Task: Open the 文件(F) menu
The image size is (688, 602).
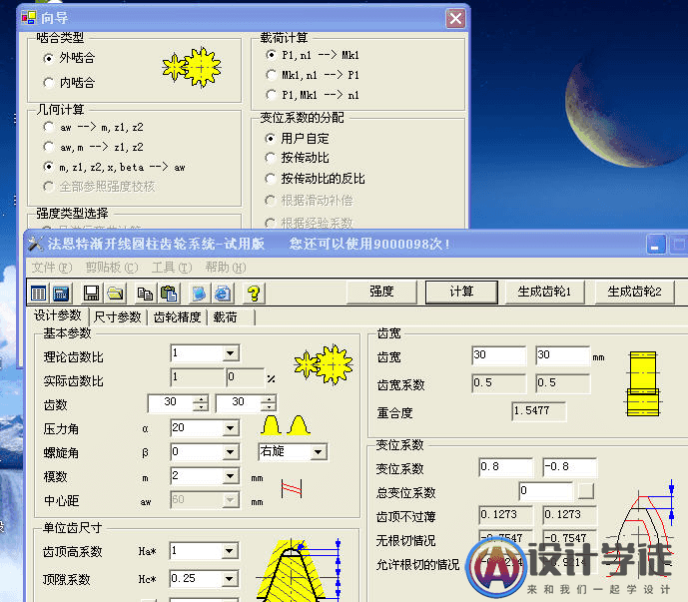Action: pos(52,268)
